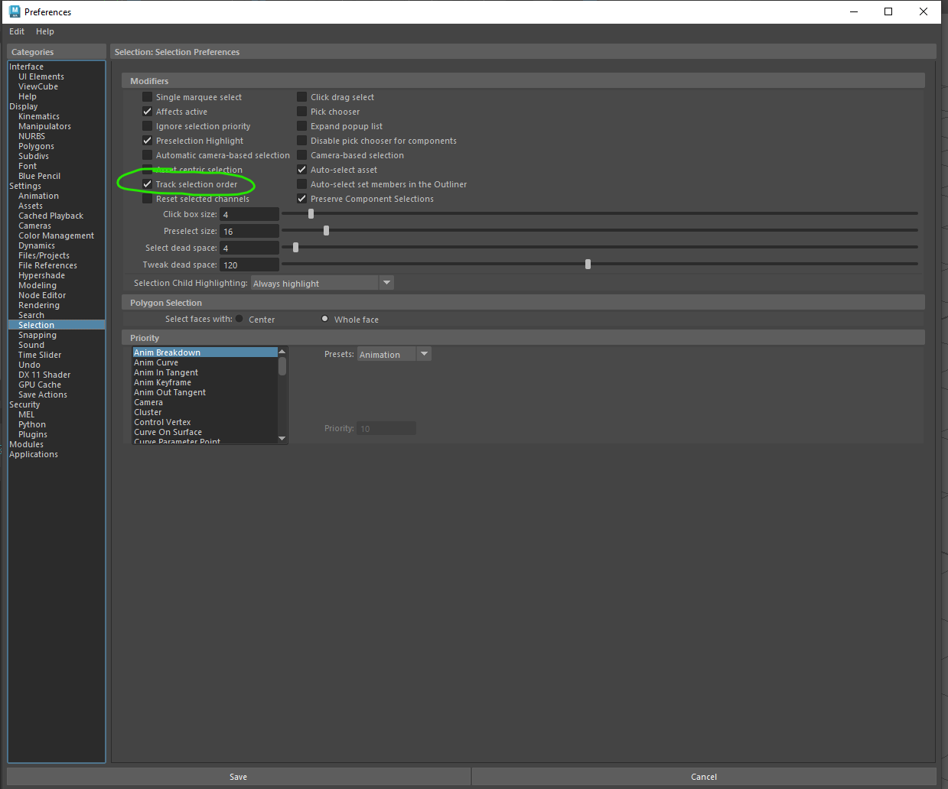Viewport: 948px width, 789px height.
Task: Toggle the Track selection order checkbox
Action: click(148, 184)
